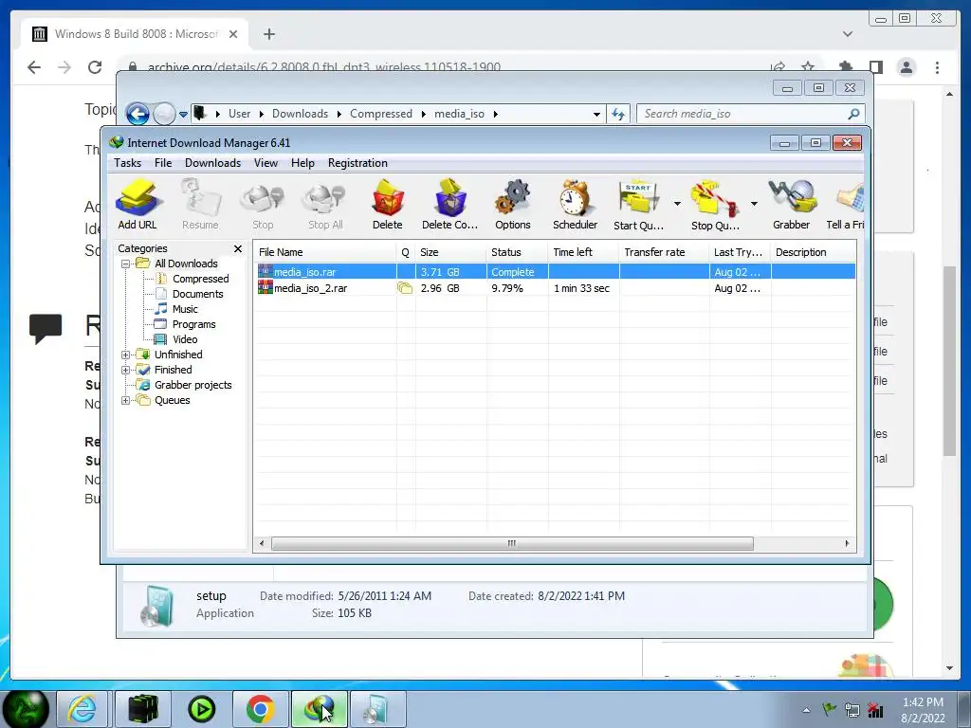
Task: Click the Windows Start orb
Action: tap(26, 709)
